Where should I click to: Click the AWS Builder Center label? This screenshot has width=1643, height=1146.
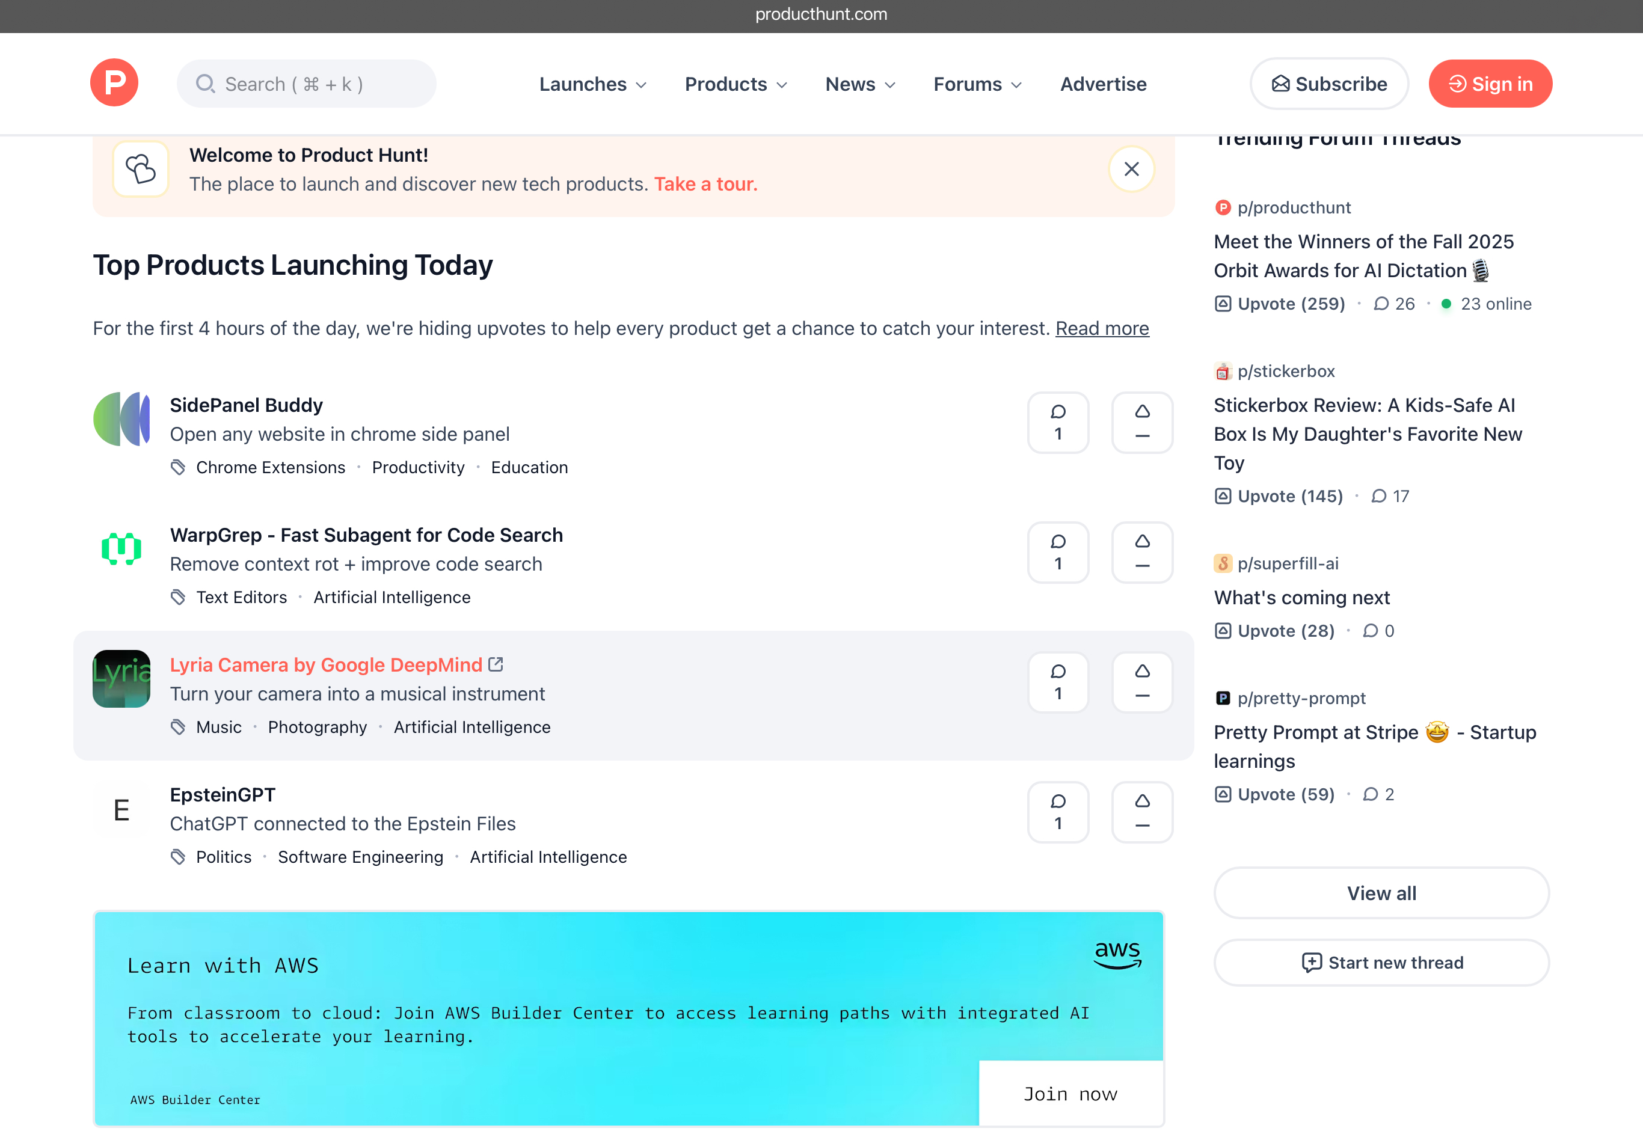coord(195,1100)
